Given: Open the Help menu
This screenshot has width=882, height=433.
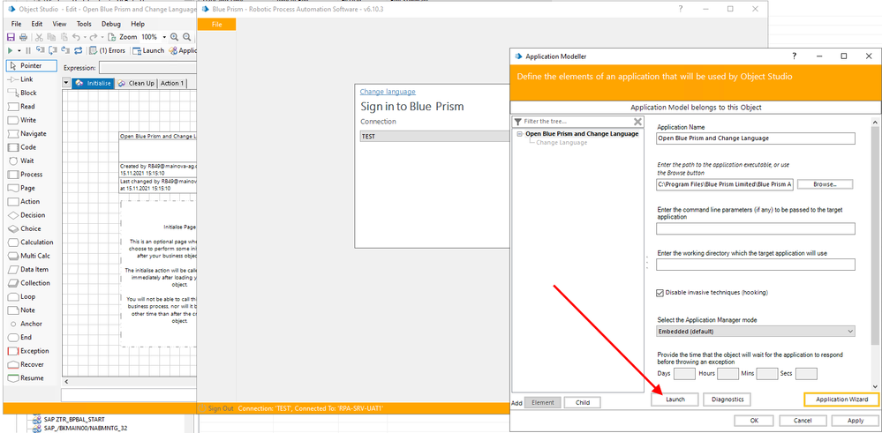Looking at the screenshot, I should (x=138, y=24).
